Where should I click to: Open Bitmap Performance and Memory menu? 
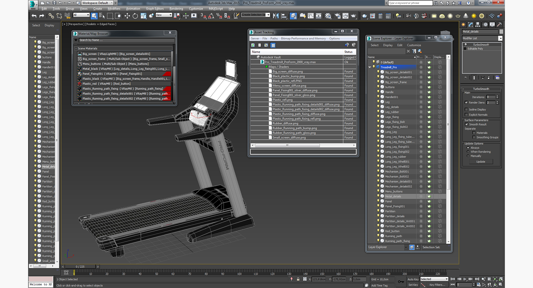[303, 39]
